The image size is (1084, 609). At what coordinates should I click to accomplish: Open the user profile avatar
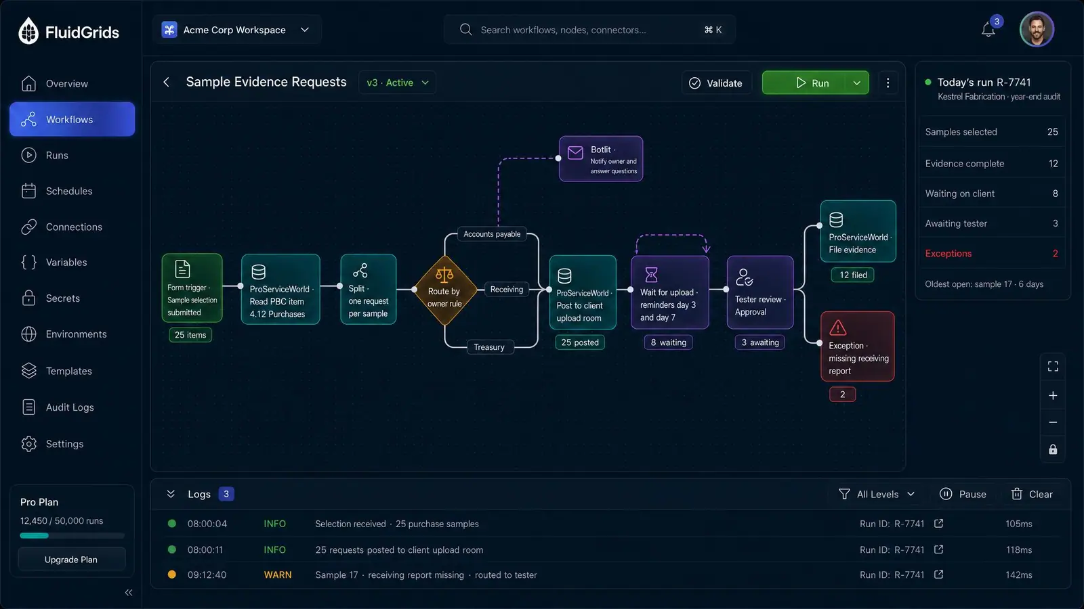coord(1037,30)
